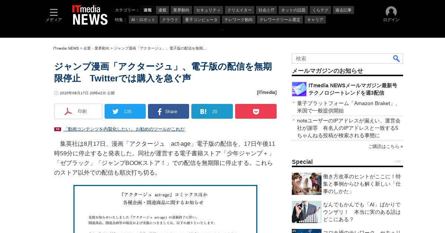Click the article headline ジャンプ漫画「アクタージュ」

pos(163,72)
